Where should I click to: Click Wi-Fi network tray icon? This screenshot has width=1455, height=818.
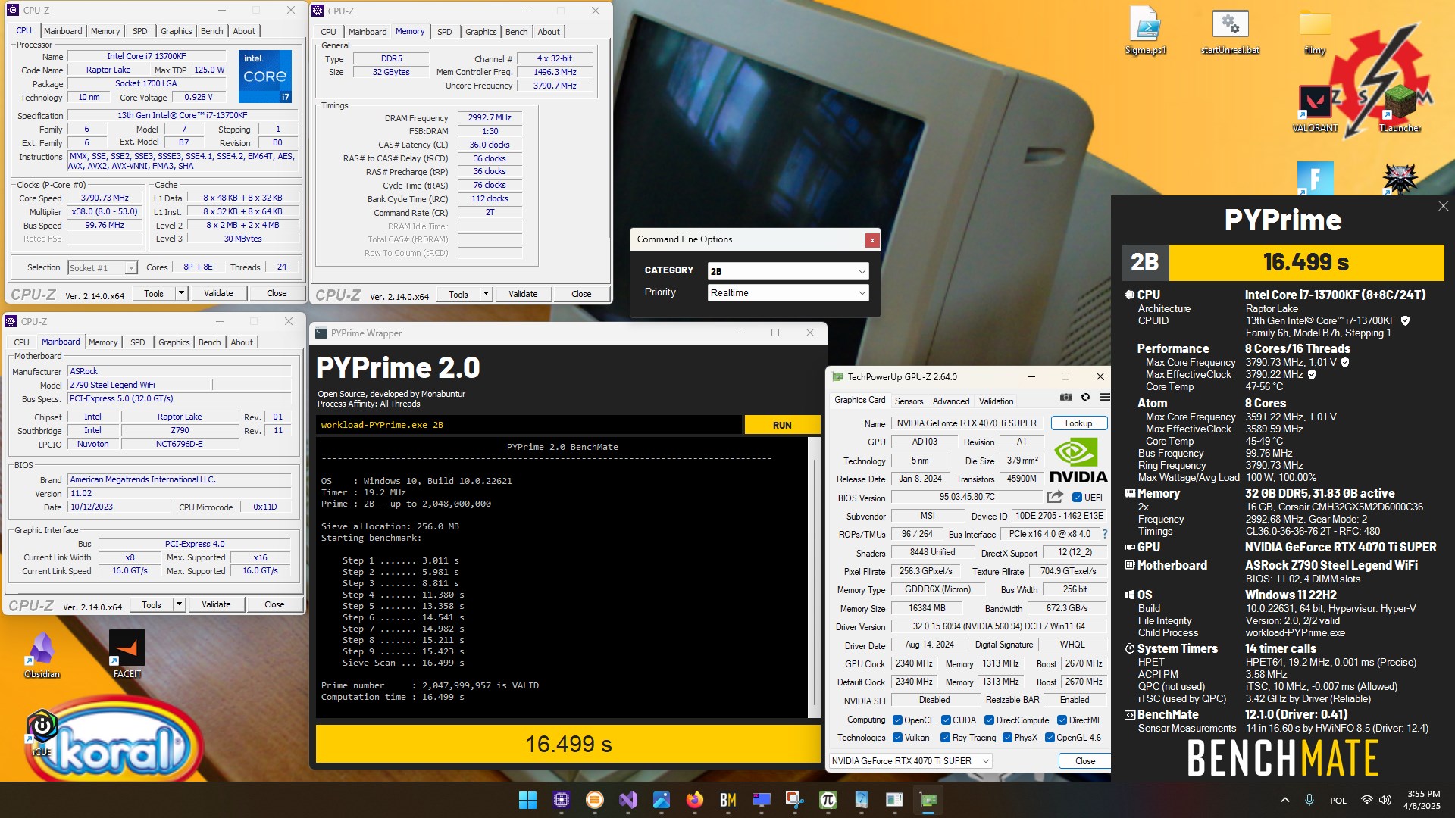1366,800
